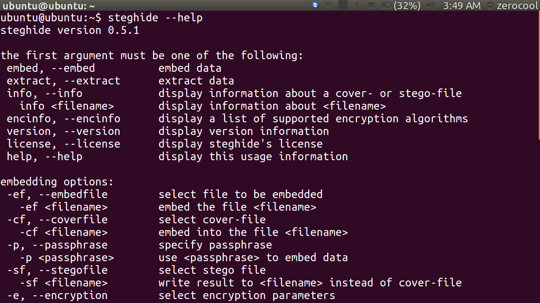Open the TeamViewer indicator icon

pyautogui.click(x=315, y=5)
